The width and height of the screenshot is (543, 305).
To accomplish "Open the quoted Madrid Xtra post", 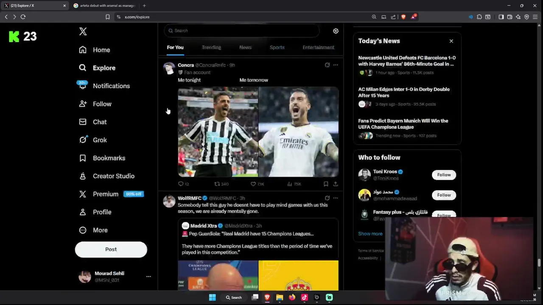I will pyautogui.click(x=258, y=254).
